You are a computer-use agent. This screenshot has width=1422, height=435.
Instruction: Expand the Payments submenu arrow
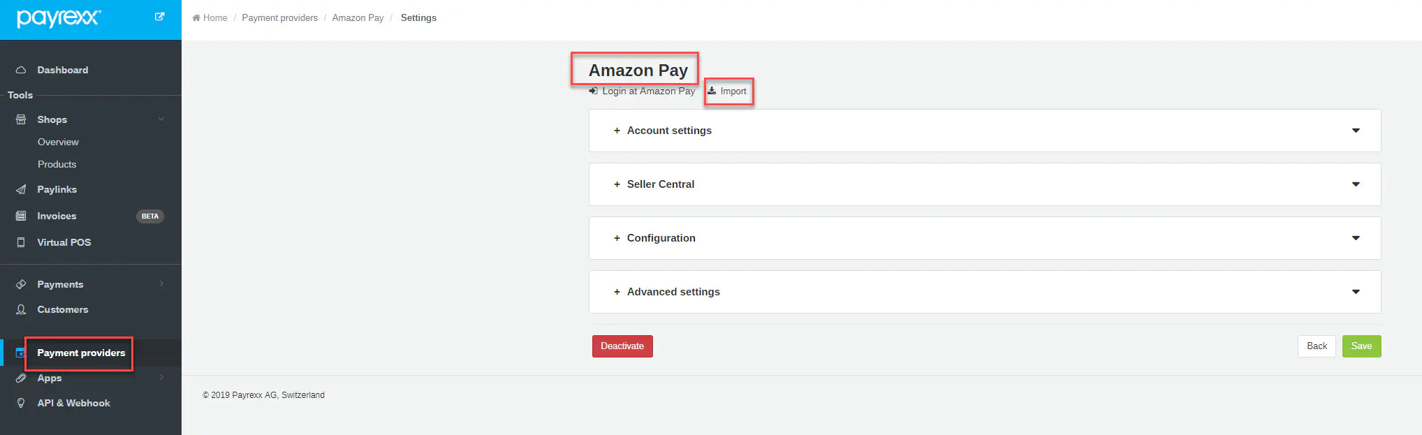point(161,284)
